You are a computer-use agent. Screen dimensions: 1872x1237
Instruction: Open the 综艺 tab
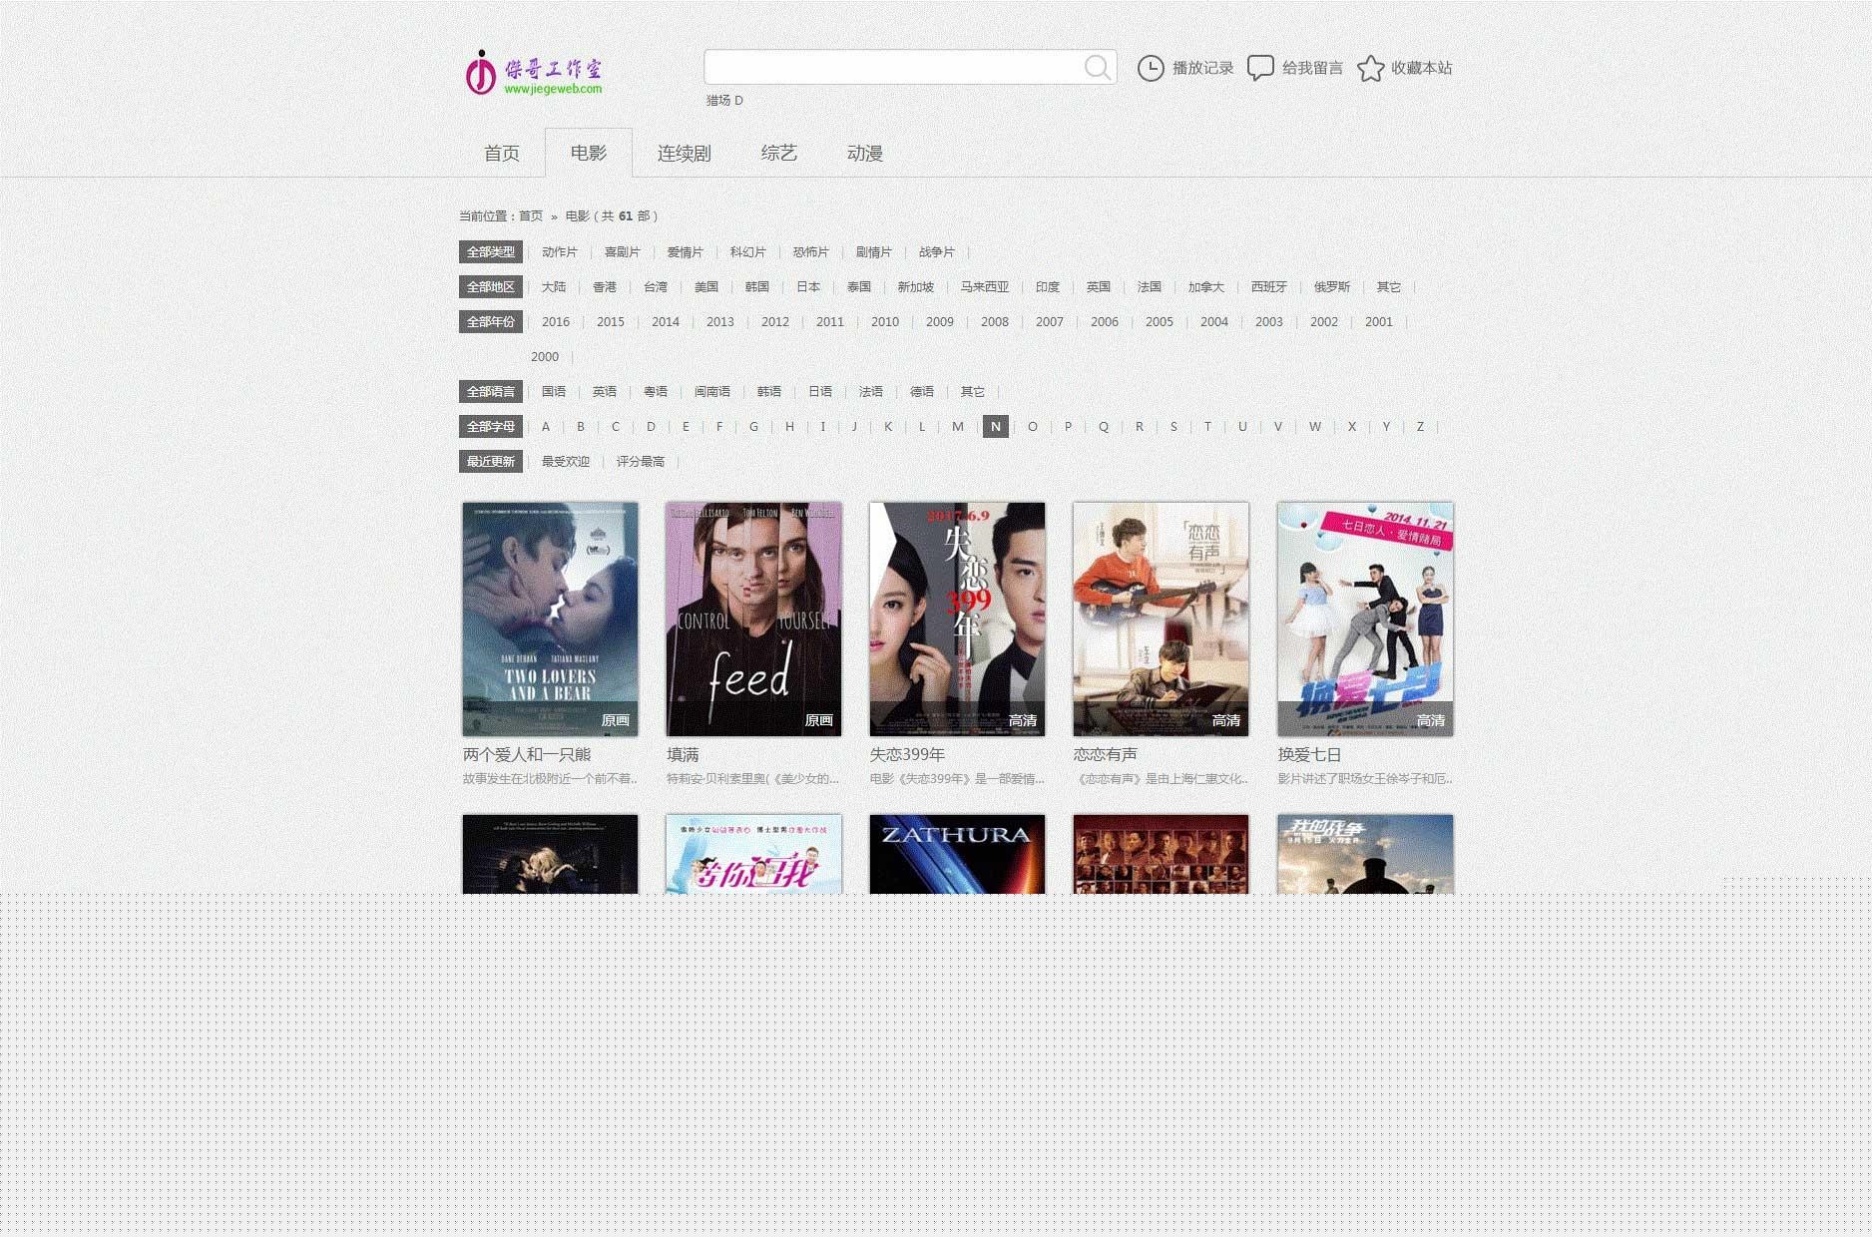(778, 154)
